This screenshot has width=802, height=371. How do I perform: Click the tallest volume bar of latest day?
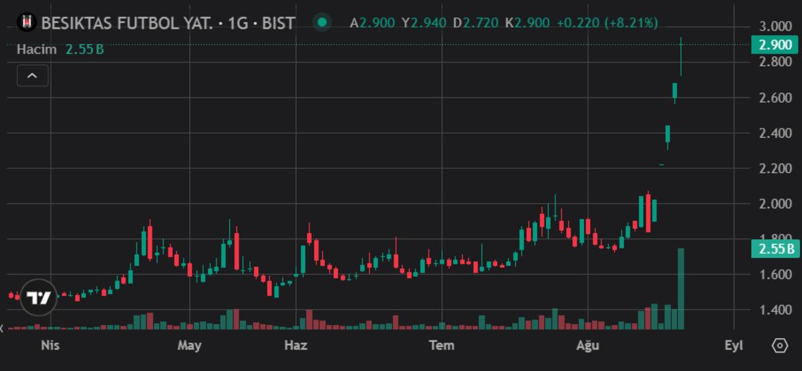pos(681,288)
